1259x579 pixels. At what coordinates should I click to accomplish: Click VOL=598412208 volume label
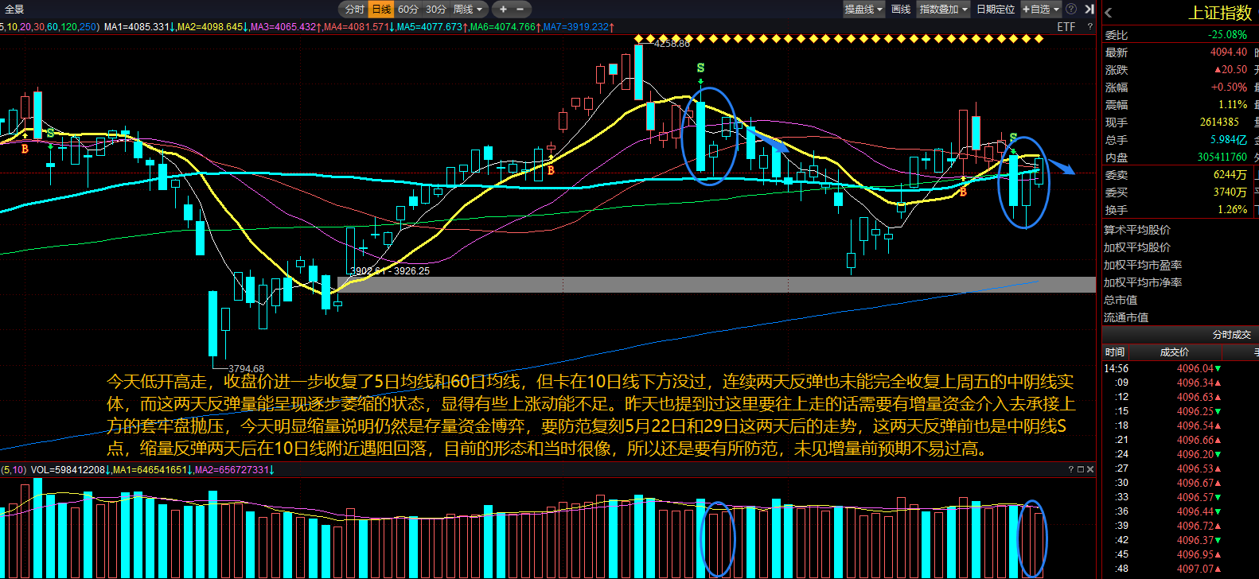click(x=70, y=469)
